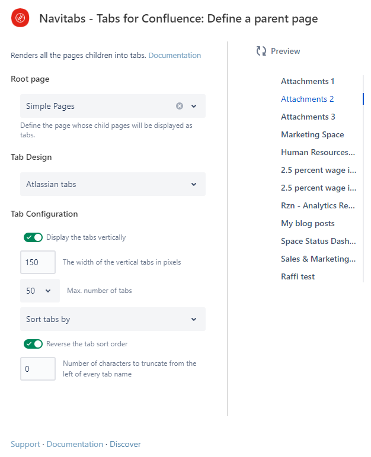The image size is (371, 457).
Task: Toggle Display the tabs vertically switch
Action: pos(33,237)
